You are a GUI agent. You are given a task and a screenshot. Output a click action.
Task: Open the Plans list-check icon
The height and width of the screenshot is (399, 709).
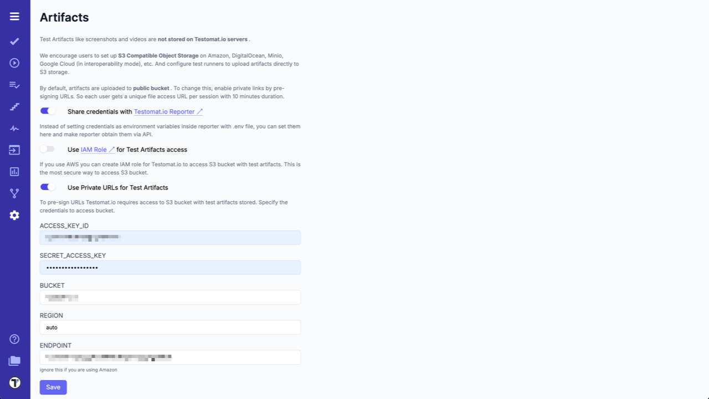(14, 85)
